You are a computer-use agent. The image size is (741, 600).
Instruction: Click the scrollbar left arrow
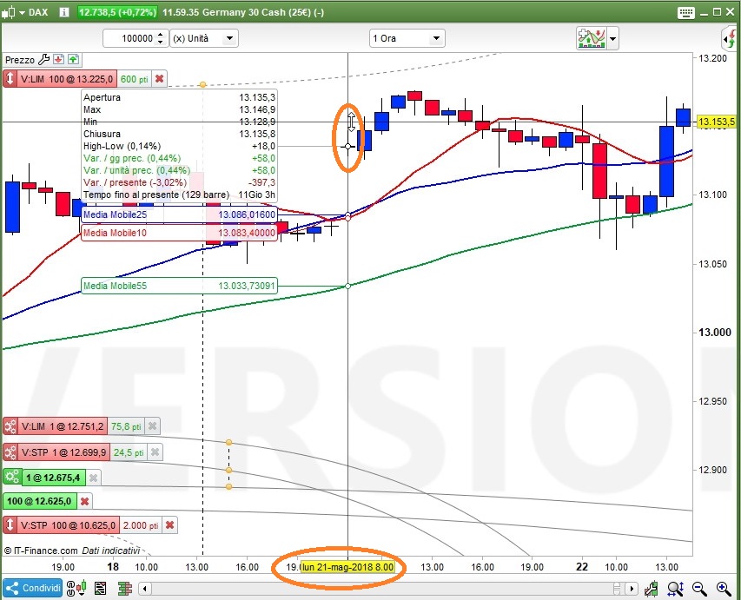145,589
